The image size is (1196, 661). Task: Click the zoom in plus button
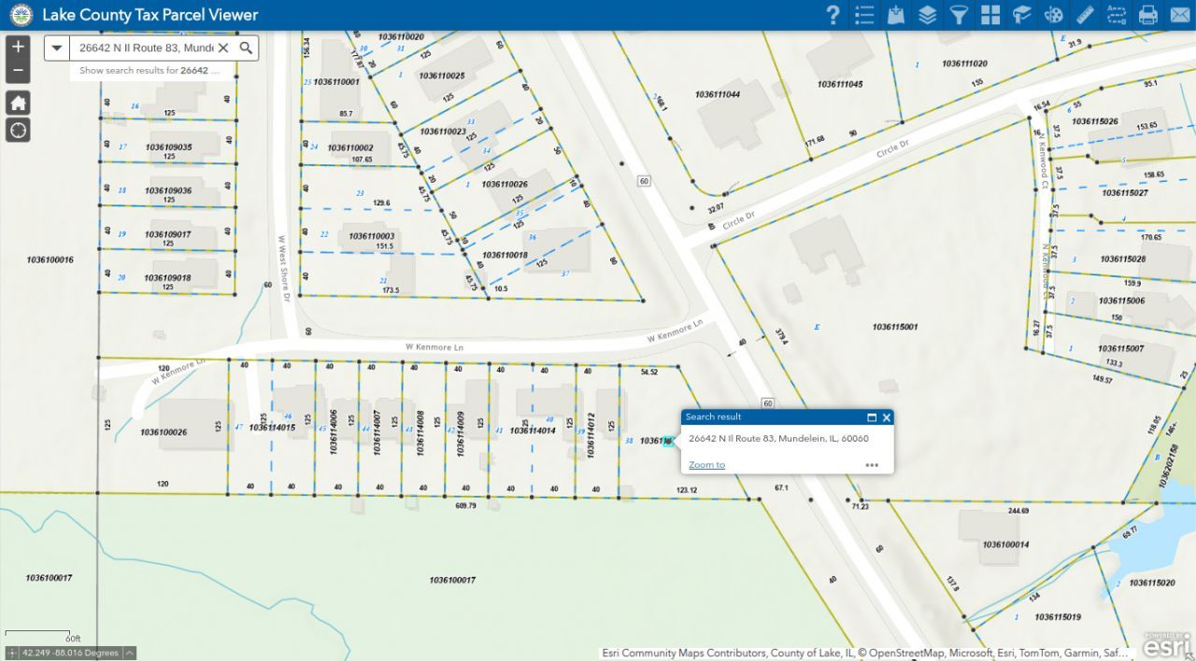(18, 47)
